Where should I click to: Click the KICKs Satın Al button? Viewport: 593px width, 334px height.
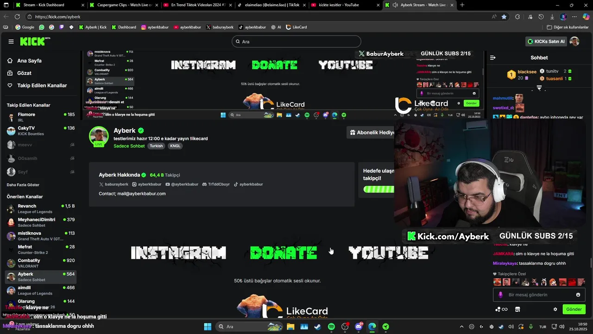(x=546, y=41)
